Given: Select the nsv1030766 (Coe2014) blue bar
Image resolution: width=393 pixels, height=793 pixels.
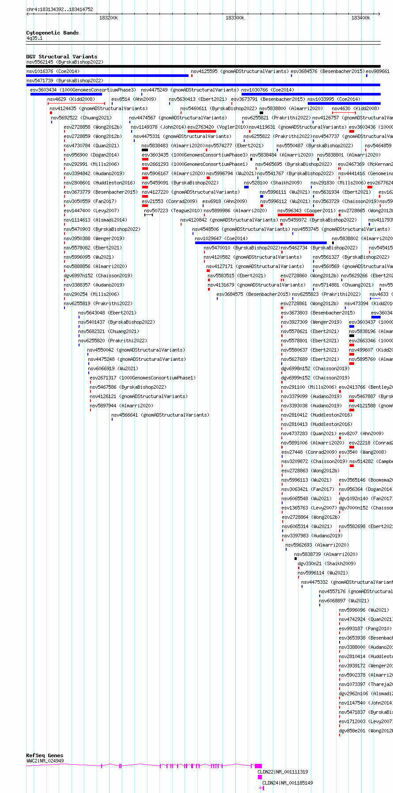Looking at the screenshot, I should (x=311, y=94).
